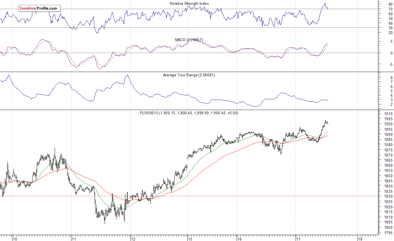Screen dimensions: 394x241
Task: Click date label 11 on time axis
Action: tap(74, 239)
